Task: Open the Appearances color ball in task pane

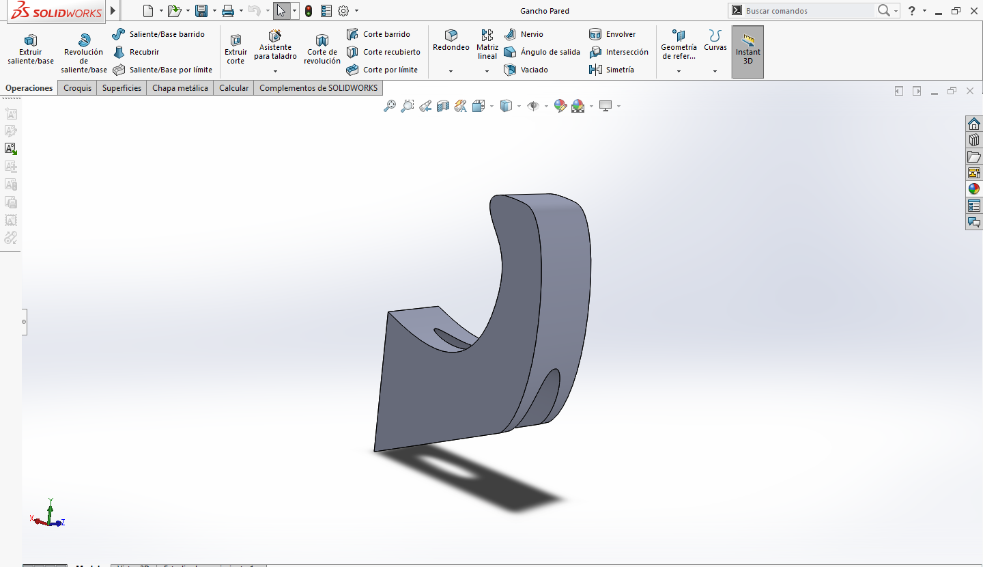Action: (x=974, y=189)
